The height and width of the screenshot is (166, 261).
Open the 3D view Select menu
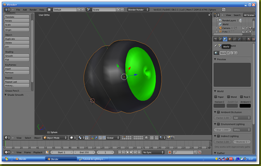pyautogui.click(x=28, y=138)
